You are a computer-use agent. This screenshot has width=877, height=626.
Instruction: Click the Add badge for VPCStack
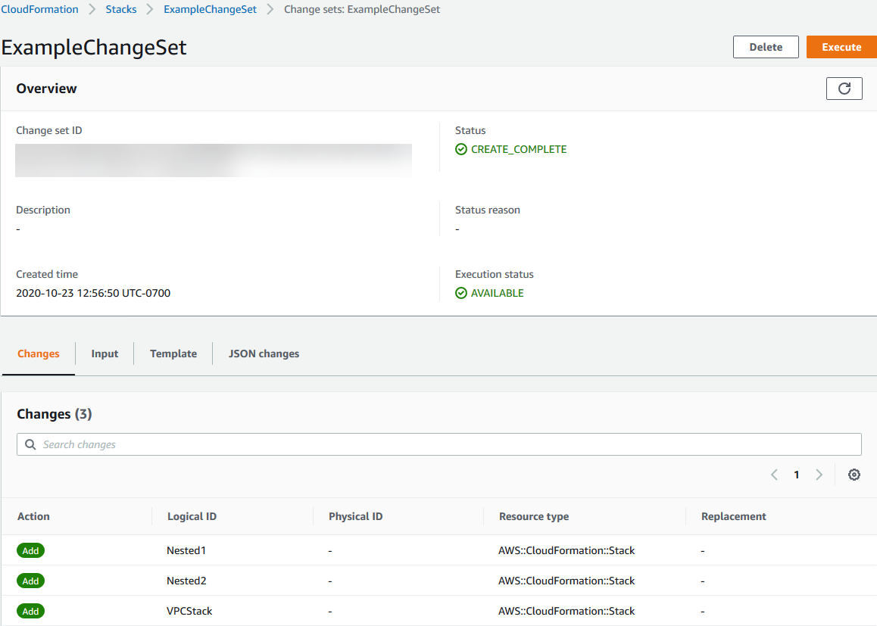click(30, 612)
